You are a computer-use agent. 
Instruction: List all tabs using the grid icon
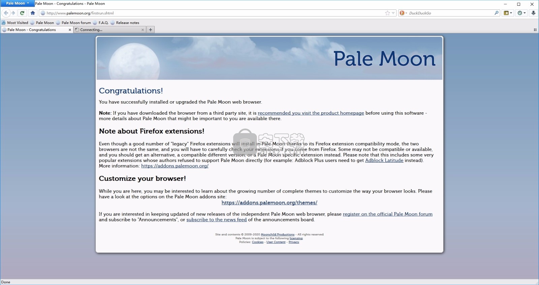click(535, 30)
